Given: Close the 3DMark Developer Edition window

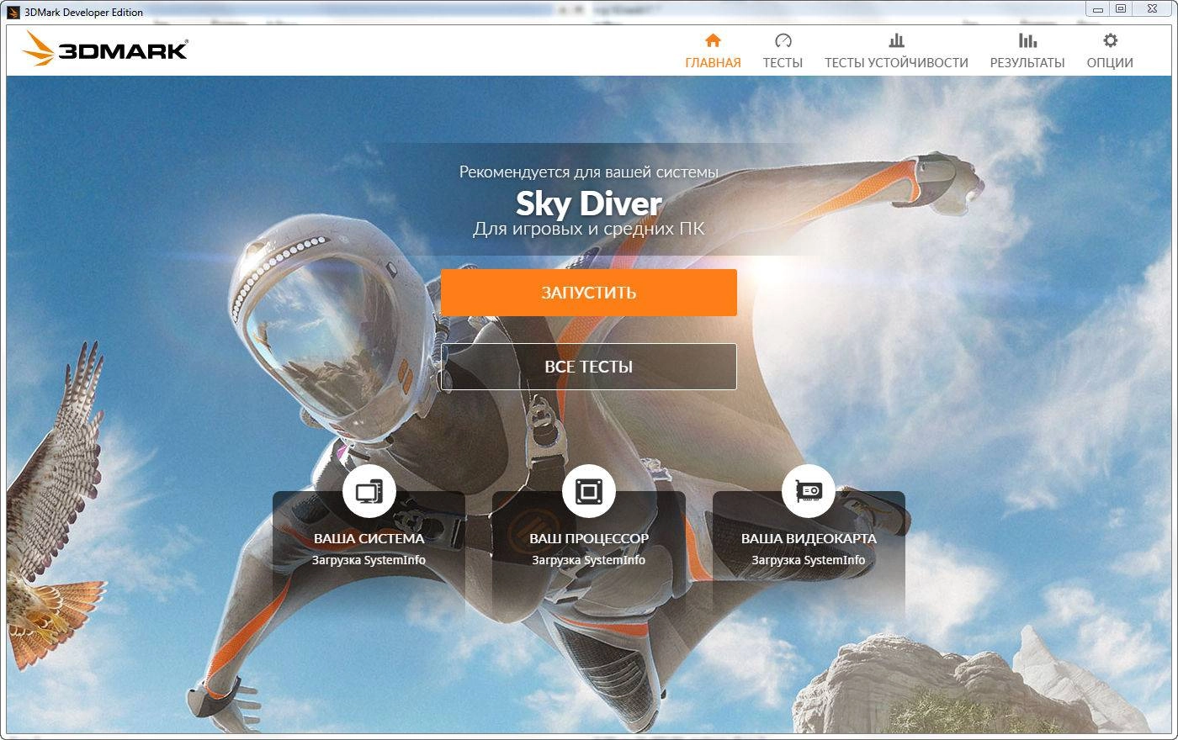Looking at the screenshot, I should pyautogui.click(x=1152, y=8).
